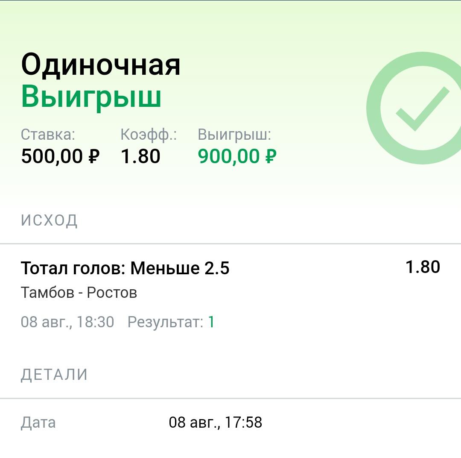Tap the coefficient value 1.80 in header
Viewport: 461px width, 458px height.
140,156
